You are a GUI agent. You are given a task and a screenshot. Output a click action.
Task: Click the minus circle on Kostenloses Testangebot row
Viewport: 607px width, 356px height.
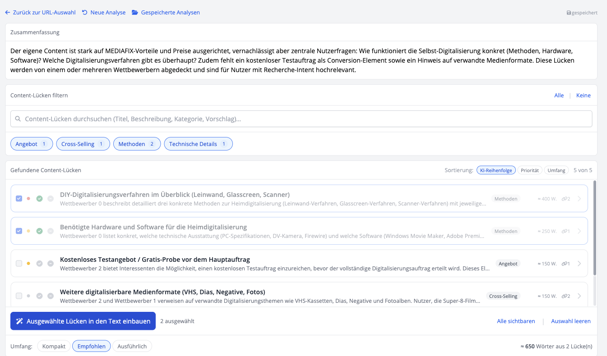[51, 264]
